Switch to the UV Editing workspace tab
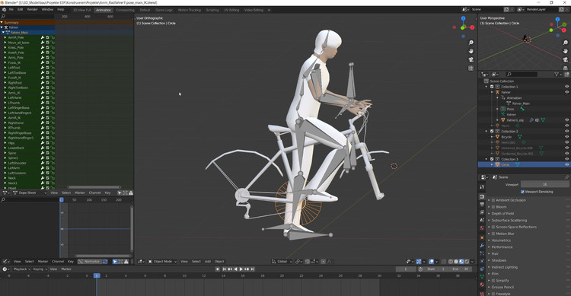The width and height of the screenshot is (571, 296). pyautogui.click(x=231, y=10)
